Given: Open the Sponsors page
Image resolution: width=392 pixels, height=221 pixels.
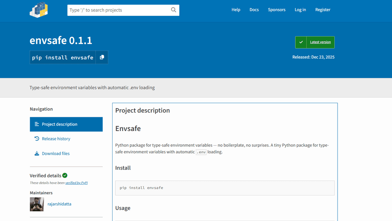Looking at the screenshot, I should [x=277, y=10].
